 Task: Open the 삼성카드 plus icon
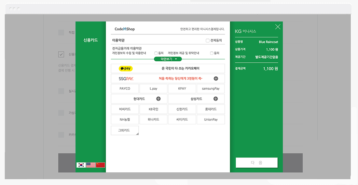click(x=216, y=99)
